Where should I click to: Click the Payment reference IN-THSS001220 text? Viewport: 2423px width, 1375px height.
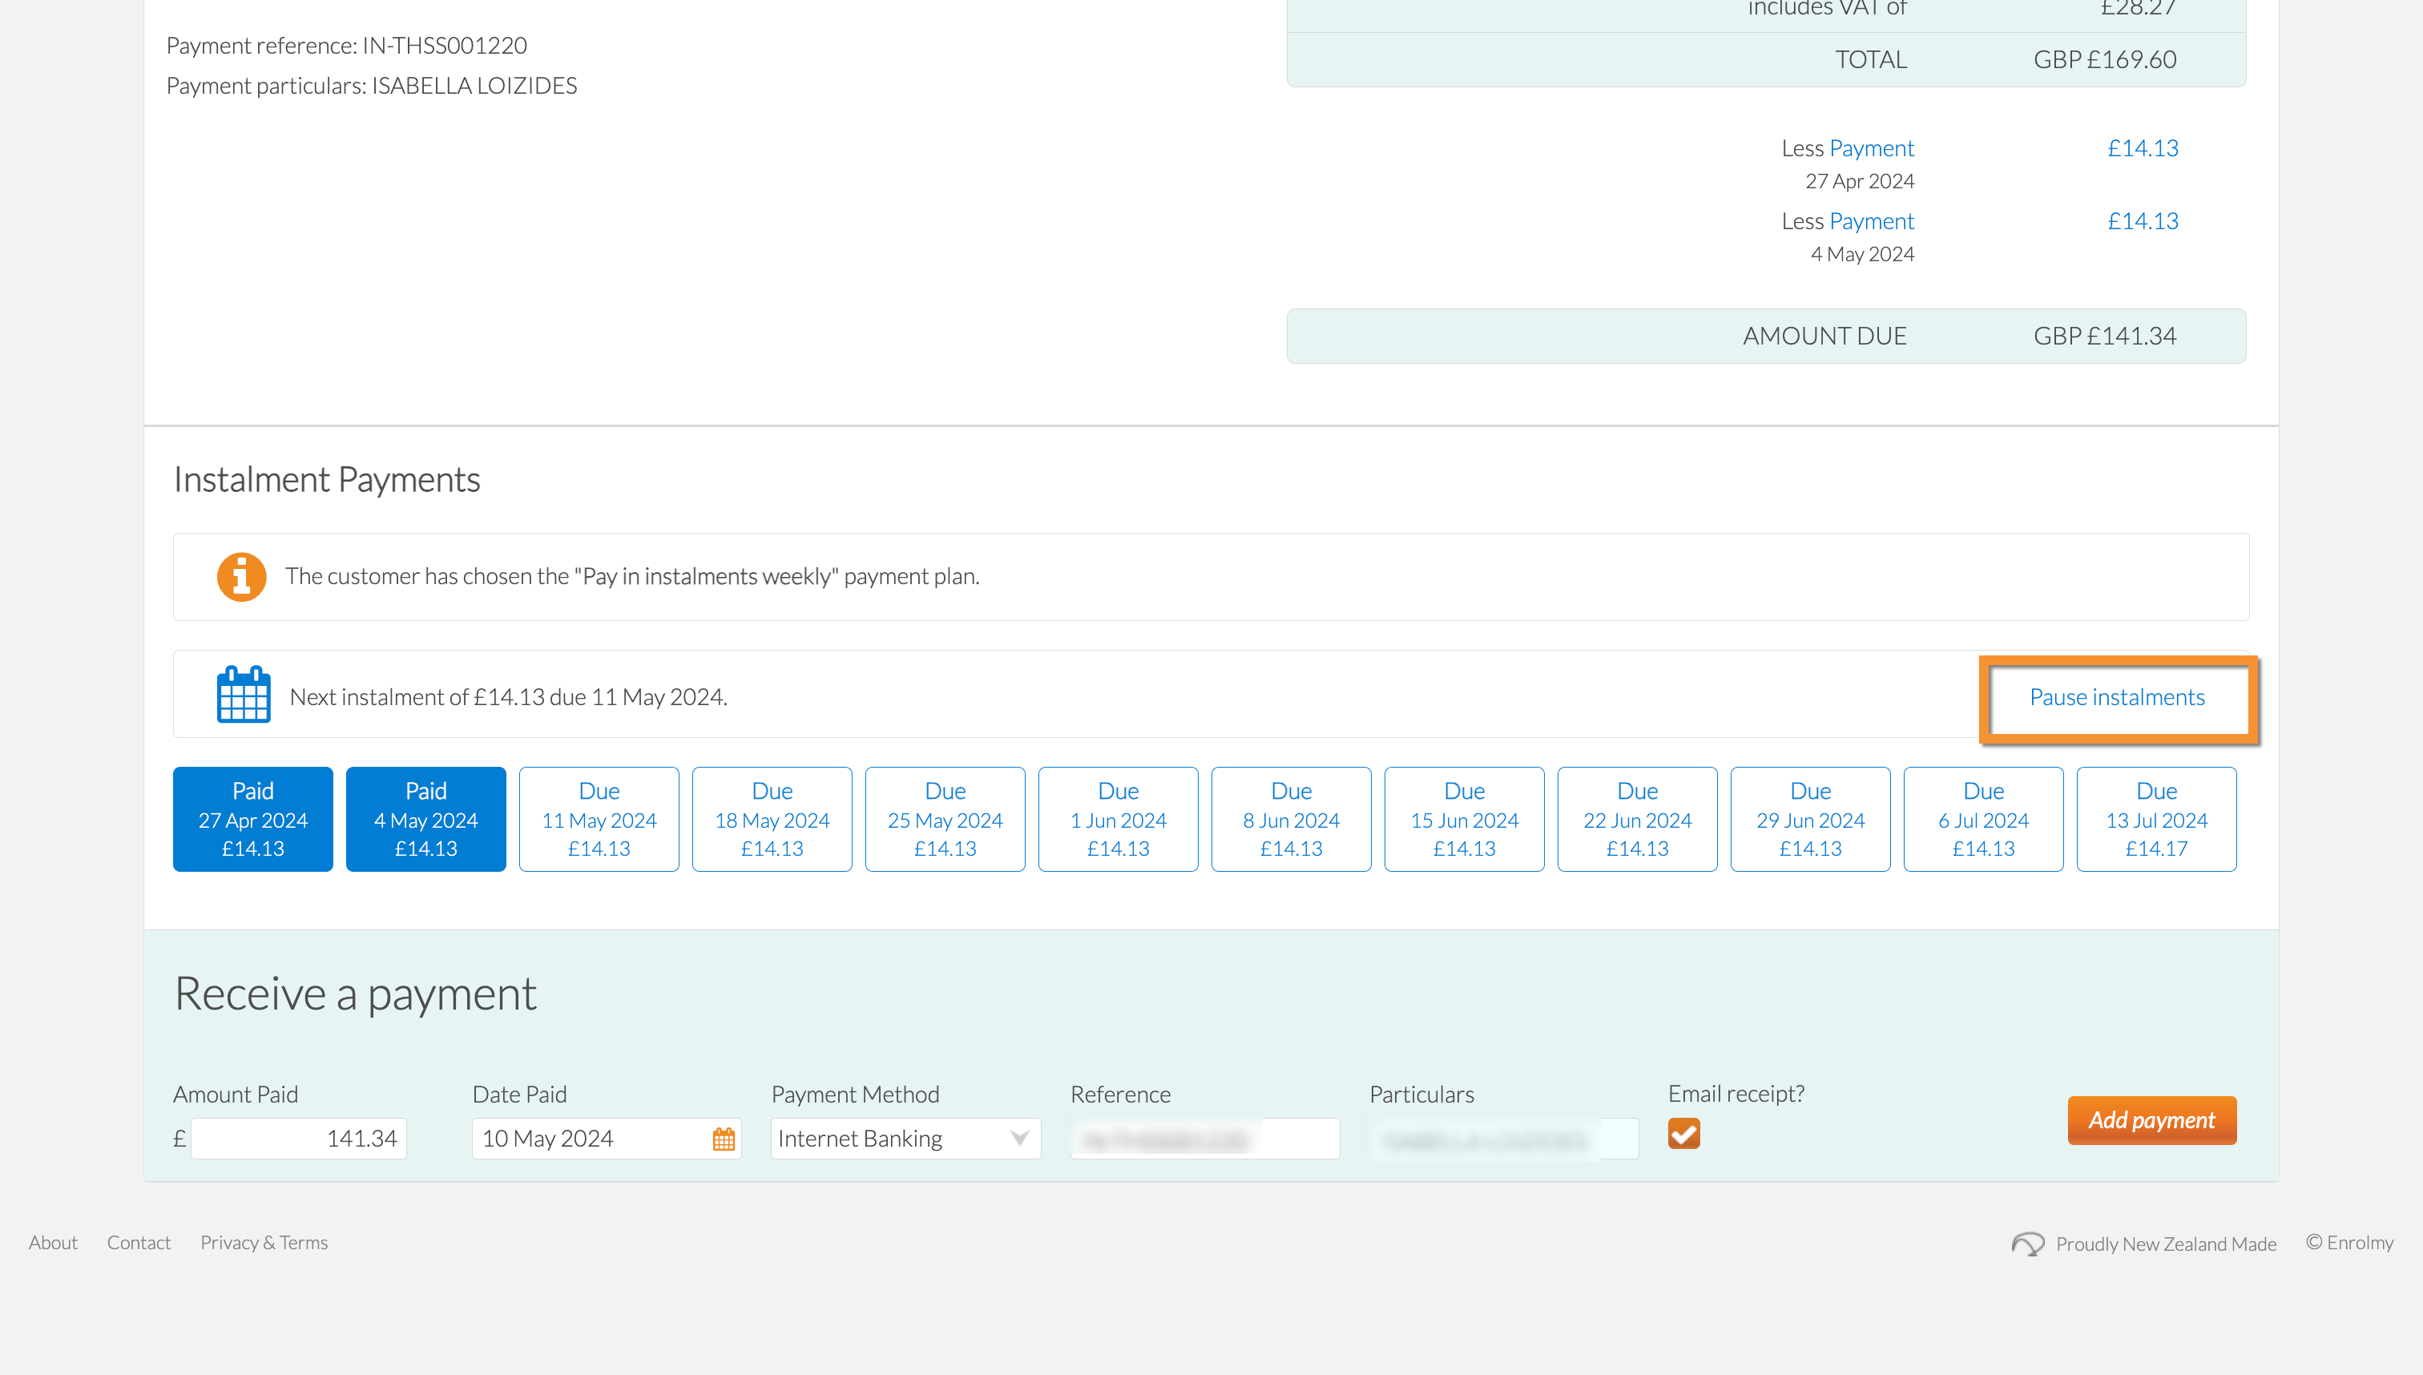tap(347, 46)
